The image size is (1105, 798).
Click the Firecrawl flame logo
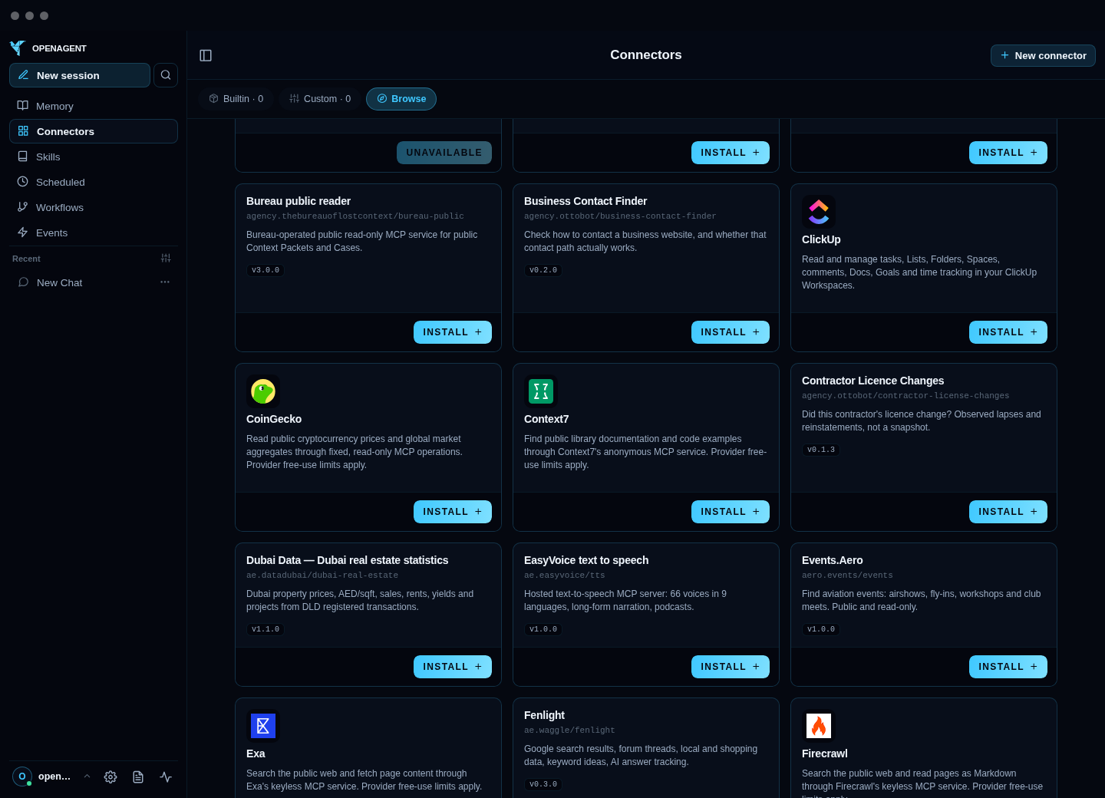[819, 726]
